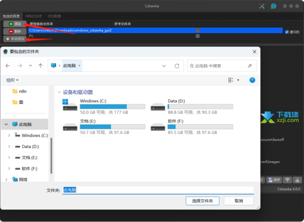This screenshot has height=222, width=304.
Task: Open the address bar history dropdown
Action: (164, 66)
